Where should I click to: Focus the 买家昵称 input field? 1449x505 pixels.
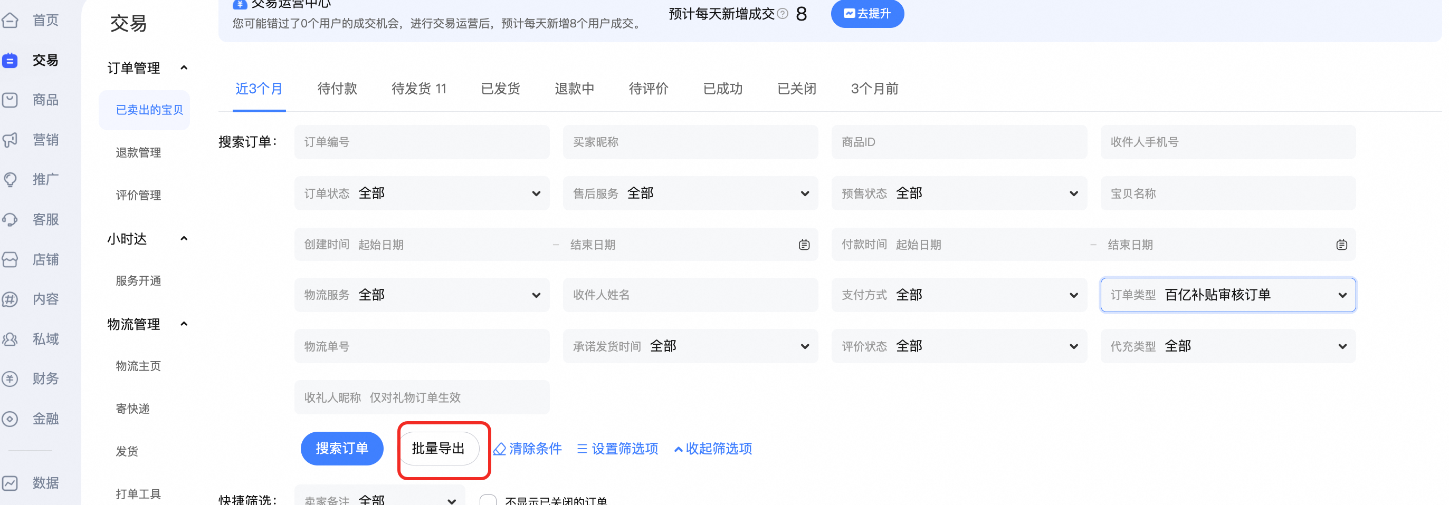(690, 142)
